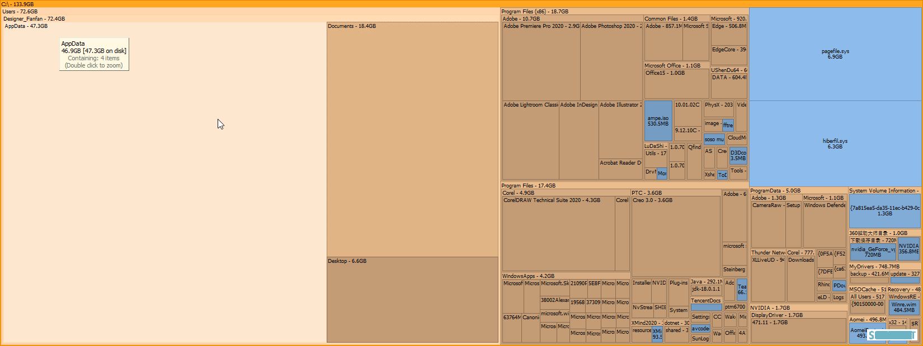This screenshot has height=346, width=923.
Task: Select the AppData - 47.3GB block
Action: point(164,182)
